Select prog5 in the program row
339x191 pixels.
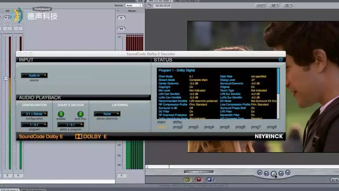point(224,127)
